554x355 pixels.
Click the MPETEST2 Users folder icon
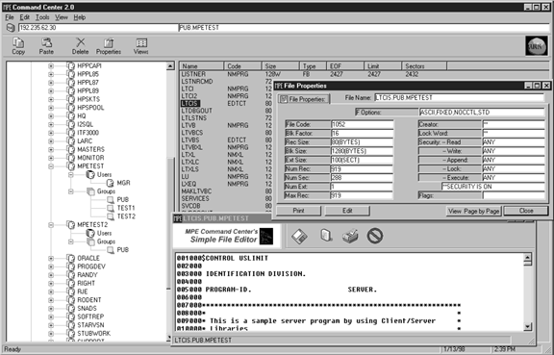[90, 233]
